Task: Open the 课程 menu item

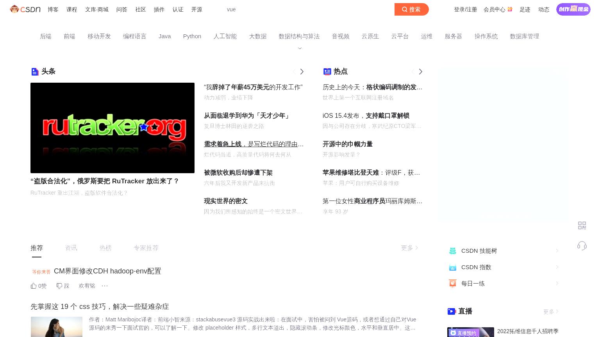Action: (72, 9)
